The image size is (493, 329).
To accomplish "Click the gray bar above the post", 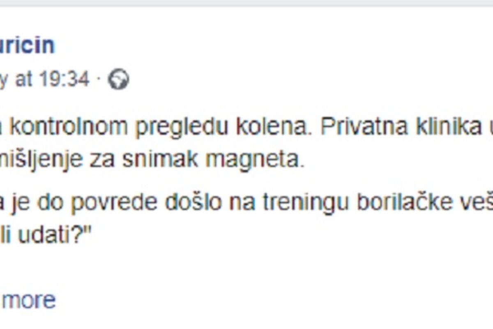I will (246, 3).
